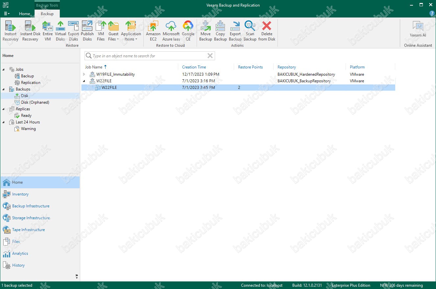
Task: Sort by the Creation Time column
Action: coord(194,67)
